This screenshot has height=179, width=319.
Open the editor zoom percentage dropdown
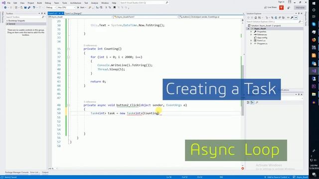(x=53, y=169)
